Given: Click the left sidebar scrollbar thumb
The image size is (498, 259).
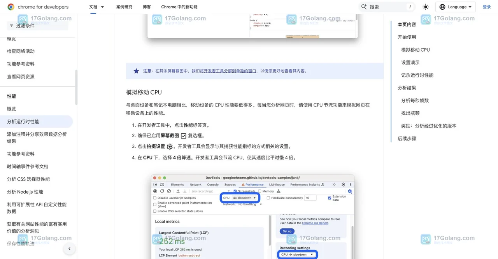Looking at the screenshot, I should (76, 87).
